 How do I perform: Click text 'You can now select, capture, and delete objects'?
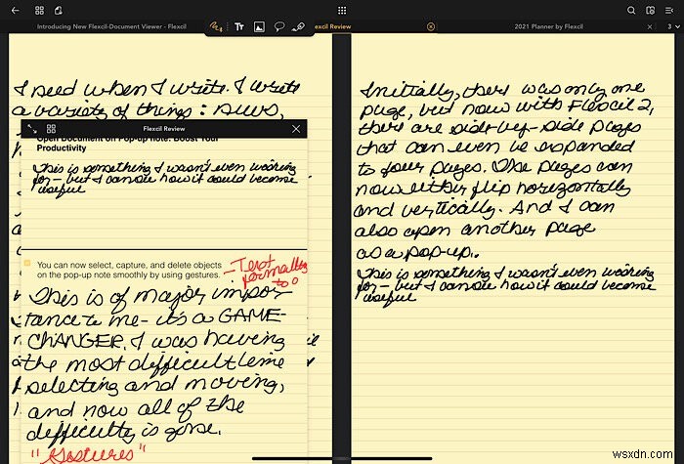(x=129, y=265)
